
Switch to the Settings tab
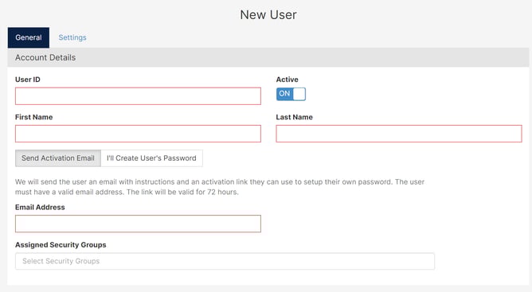pyautogui.click(x=72, y=37)
